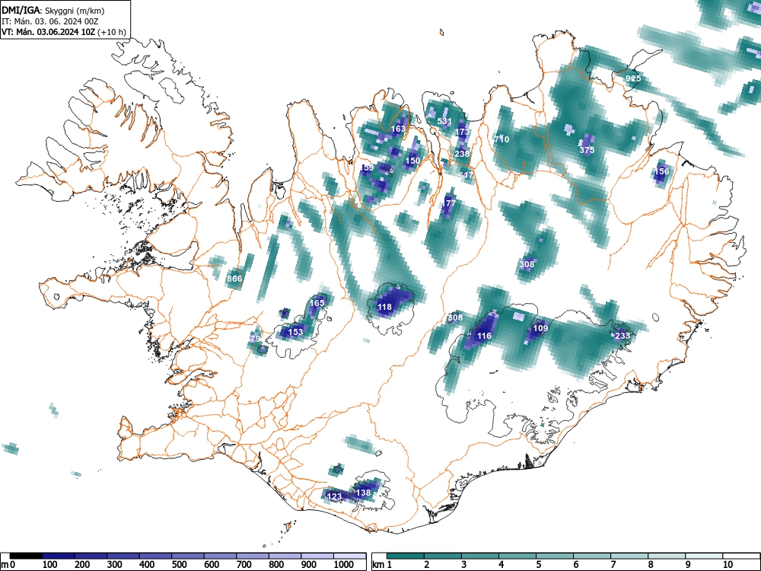Click the value label 177
Image resolution: width=761 pixels, height=571 pixels.
pos(449,203)
